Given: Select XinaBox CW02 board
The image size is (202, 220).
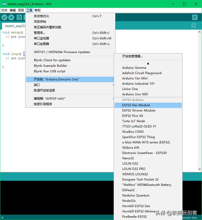Looking at the screenshot, I should click(148, 132).
